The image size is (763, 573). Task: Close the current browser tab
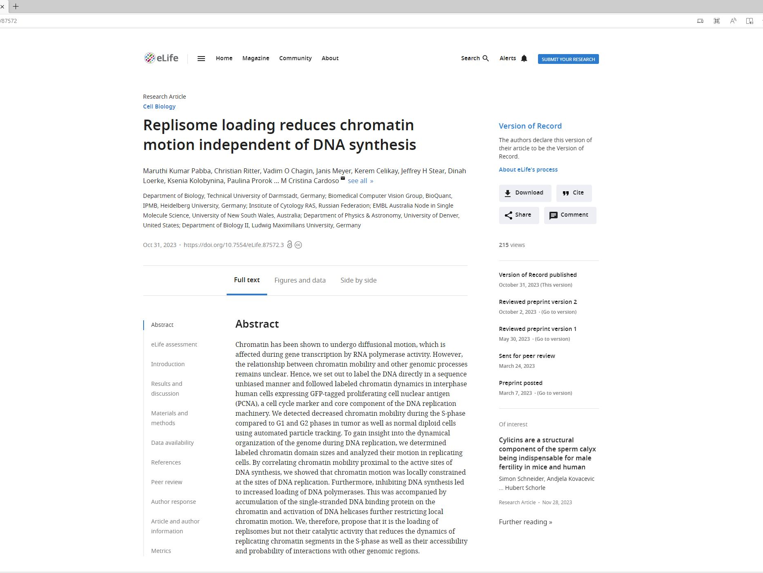2,7
